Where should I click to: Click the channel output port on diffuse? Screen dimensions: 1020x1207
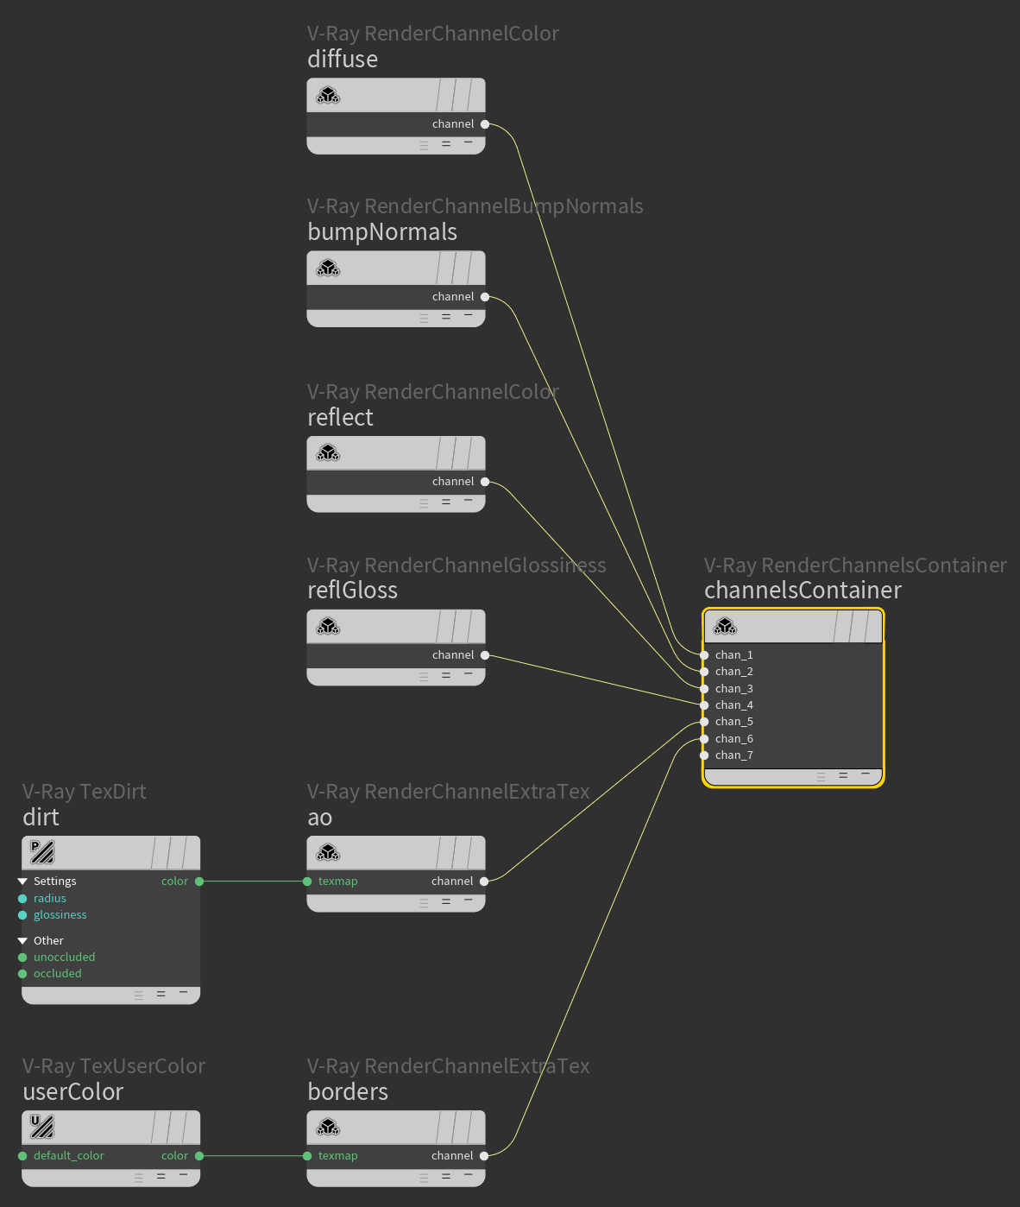pos(485,124)
